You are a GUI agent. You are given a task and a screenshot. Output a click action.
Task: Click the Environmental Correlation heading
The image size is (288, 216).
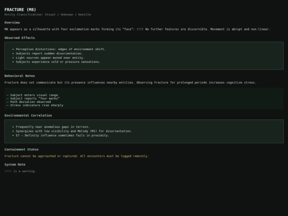[28, 116]
